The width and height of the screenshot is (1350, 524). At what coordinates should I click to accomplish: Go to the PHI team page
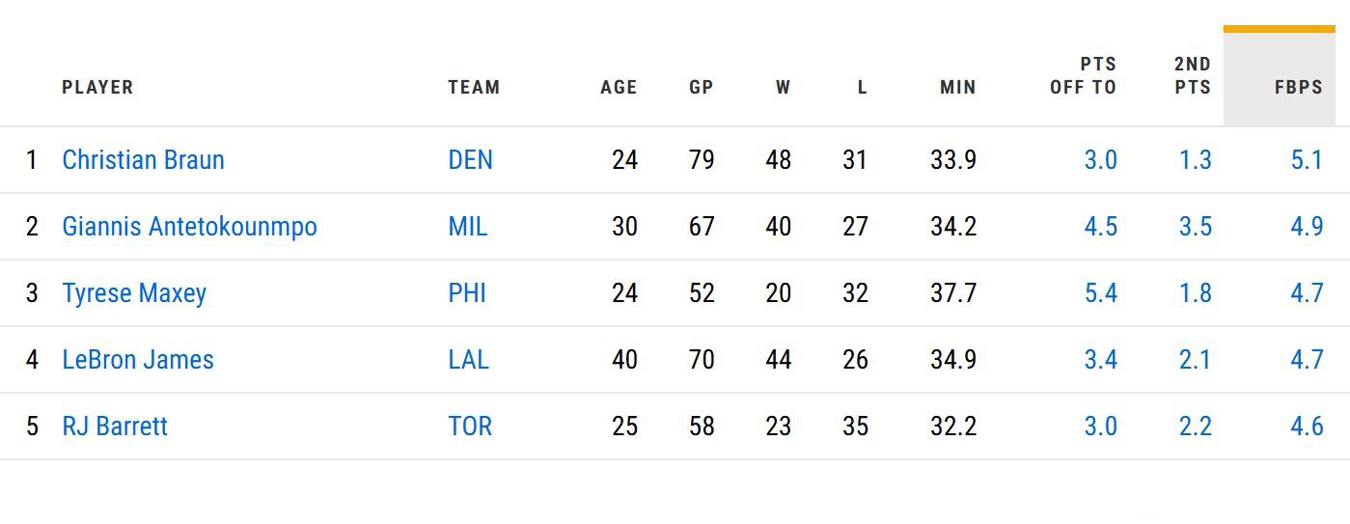pyautogui.click(x=467, y=293)
